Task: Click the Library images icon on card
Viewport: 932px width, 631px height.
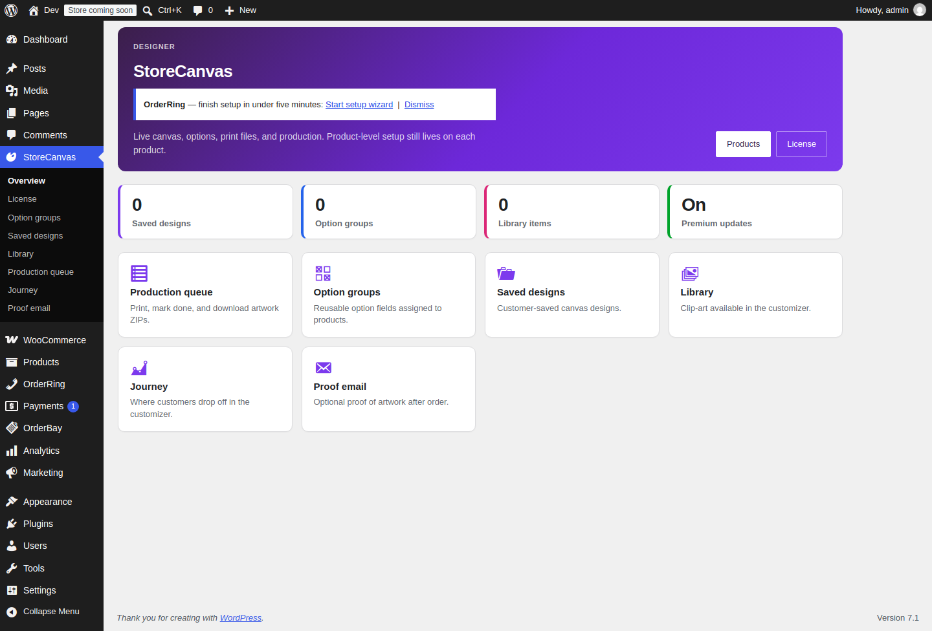Action: (690, 273)
